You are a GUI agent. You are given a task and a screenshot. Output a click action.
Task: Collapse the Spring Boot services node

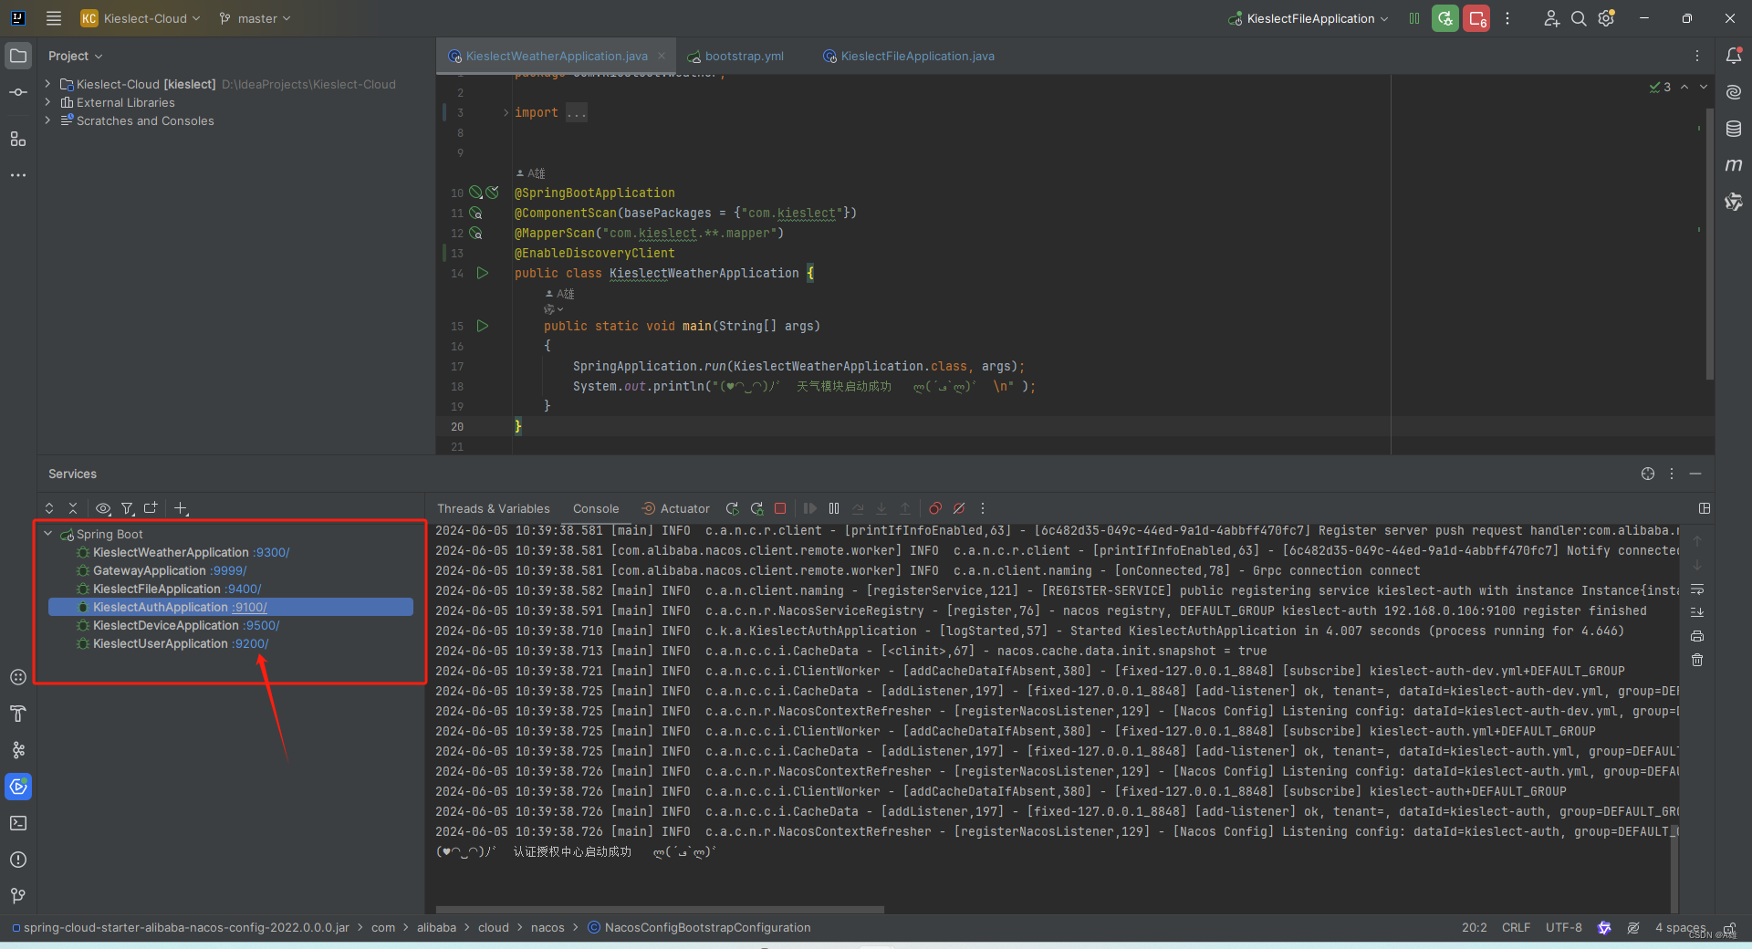[x=48, y=534]
